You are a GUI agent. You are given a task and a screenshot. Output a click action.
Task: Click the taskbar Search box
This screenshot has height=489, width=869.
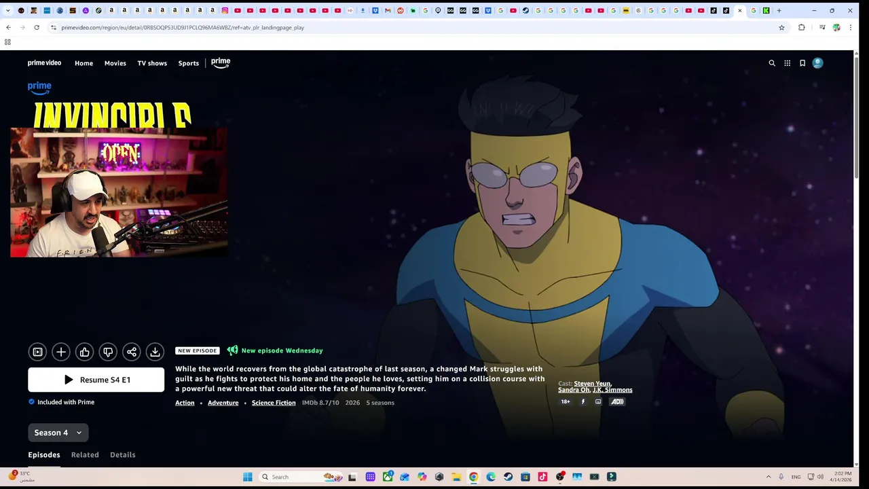tap(303, 477)
